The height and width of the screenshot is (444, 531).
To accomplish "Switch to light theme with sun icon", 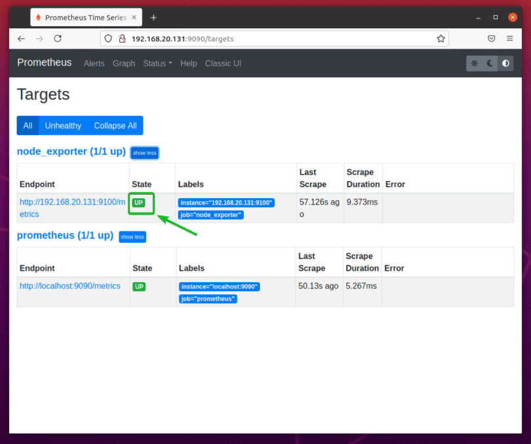I will tap(474, 64).
